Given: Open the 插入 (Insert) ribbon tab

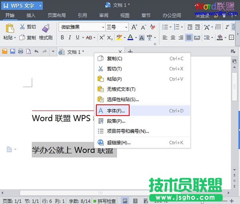Looking at the screenshot, I should pyautogui.click(x=31, y=15).
